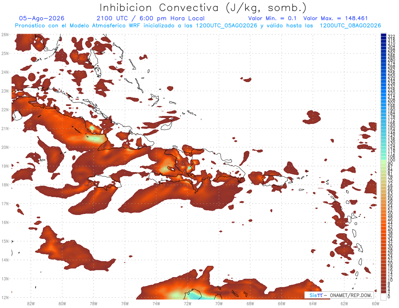This screenshot has width=399, height=308.
Task: Click the colorbar label '20'
Action: click(x=390, y=263)
